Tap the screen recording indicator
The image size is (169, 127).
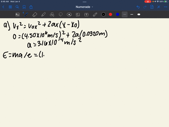click(x=148, y=2)
